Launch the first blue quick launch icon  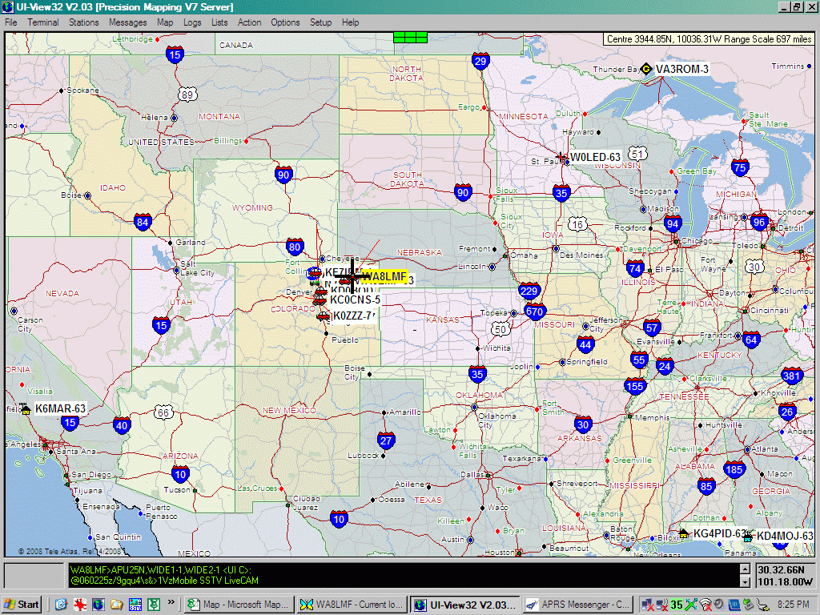[x=61, y=605]
